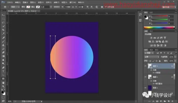Click the red R channel slider
178x103 pixels.
(160, 16)
